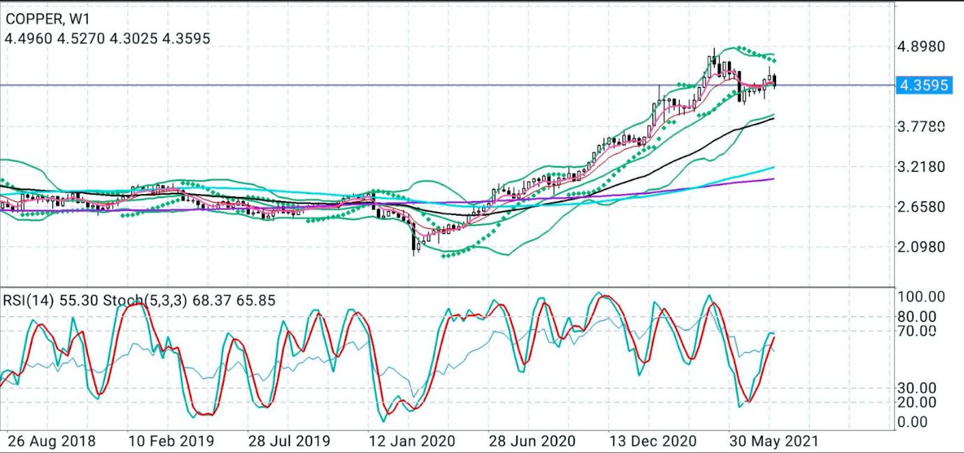This screenshot has height=453, width=964.
Task: Click the 2.6580 price axis level
Action: [923, 207]
